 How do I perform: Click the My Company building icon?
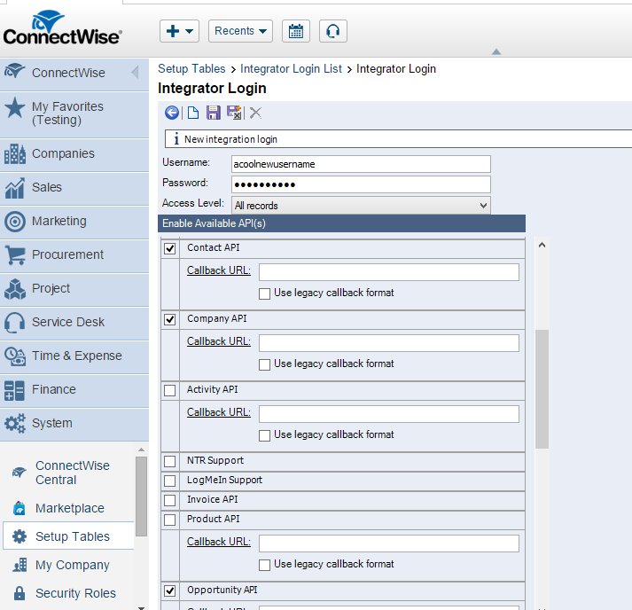click(x=20, y=565)
